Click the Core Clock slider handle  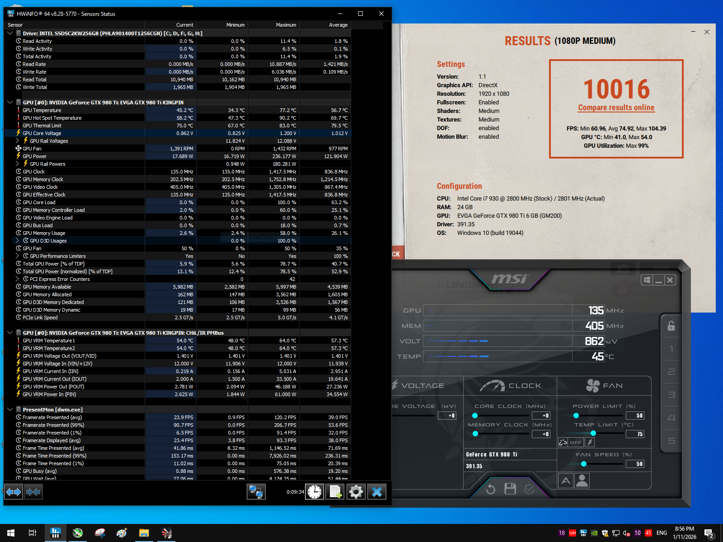coord(475,416)
